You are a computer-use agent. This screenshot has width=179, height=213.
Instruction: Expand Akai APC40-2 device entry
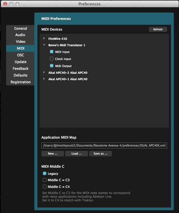pyautogui.click(x=44, y=73)
